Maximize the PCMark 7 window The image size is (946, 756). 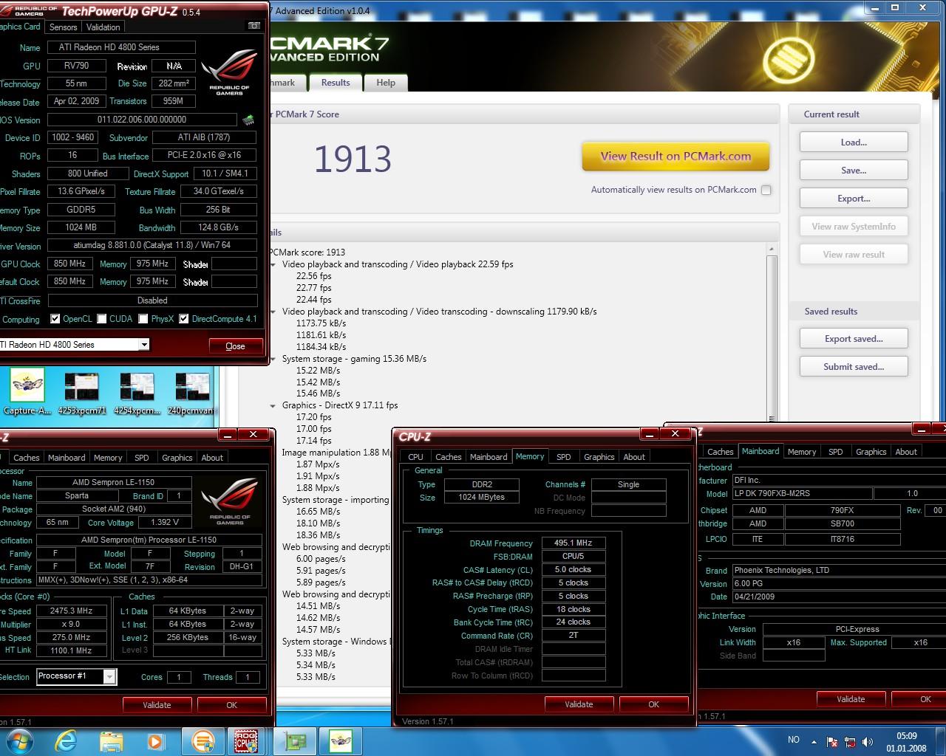click(894, 7)
